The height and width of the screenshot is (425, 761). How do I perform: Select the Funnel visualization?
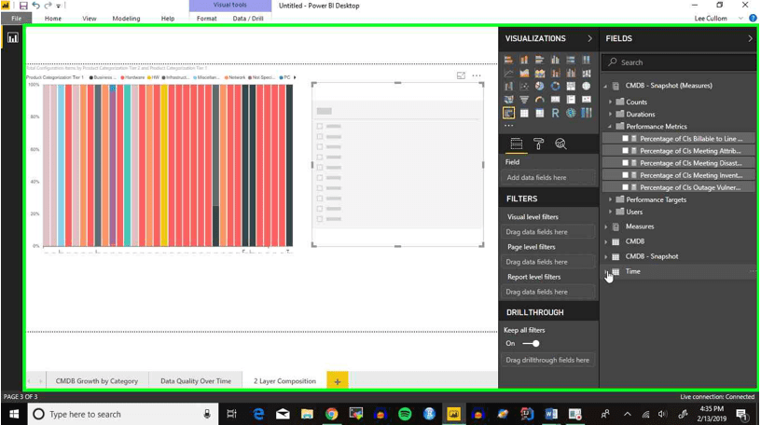524,100
